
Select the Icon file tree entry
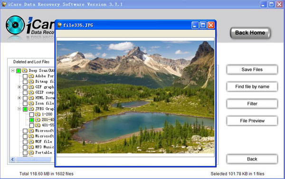click(x=45, y=103)
